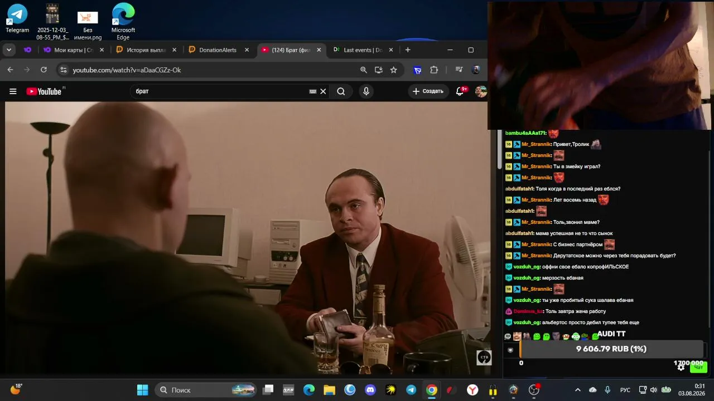Submit search with the magnifier button
The image size is (714, 401).
(x=341, y=91)
